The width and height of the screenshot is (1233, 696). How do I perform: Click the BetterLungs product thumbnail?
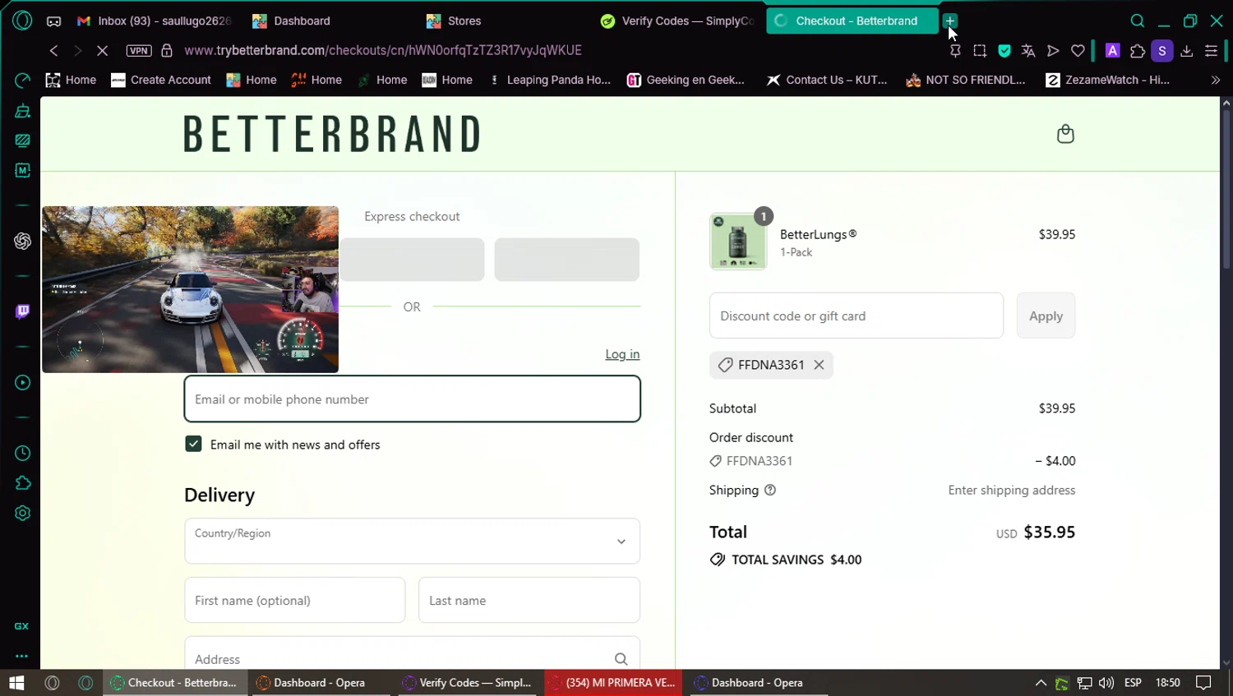point(737,242)
